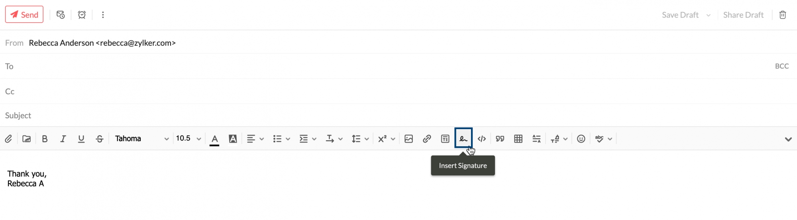Expand the toolbar with the right-side chevron

788,139
